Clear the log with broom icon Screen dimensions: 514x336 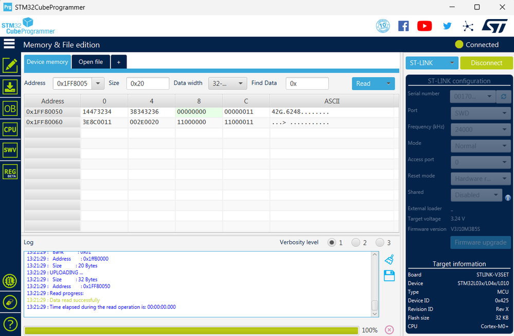(x=389, y=259)
